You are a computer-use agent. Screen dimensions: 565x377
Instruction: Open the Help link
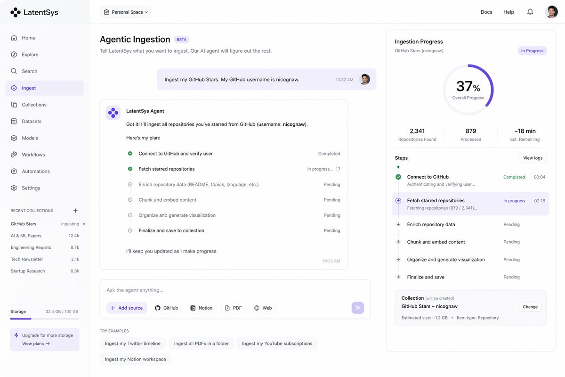tap(508, 12)
